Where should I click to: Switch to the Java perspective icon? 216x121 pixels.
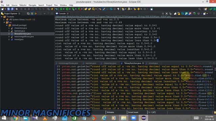[x=211, y=9]
